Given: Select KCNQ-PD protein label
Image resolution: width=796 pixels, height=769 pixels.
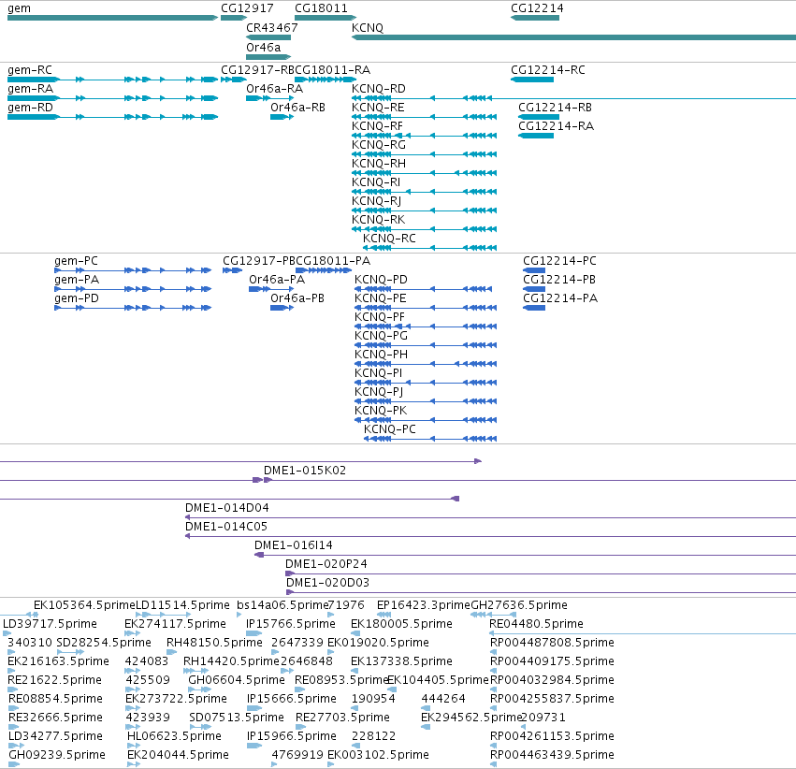Looking at the screenshot, I should (381, 279).
